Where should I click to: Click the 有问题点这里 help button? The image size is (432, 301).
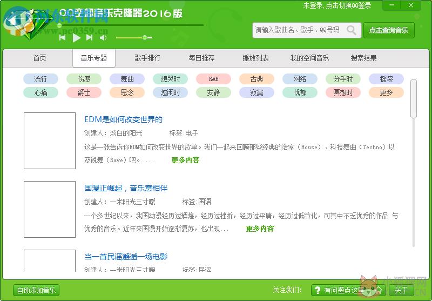[x=348, y=290]
